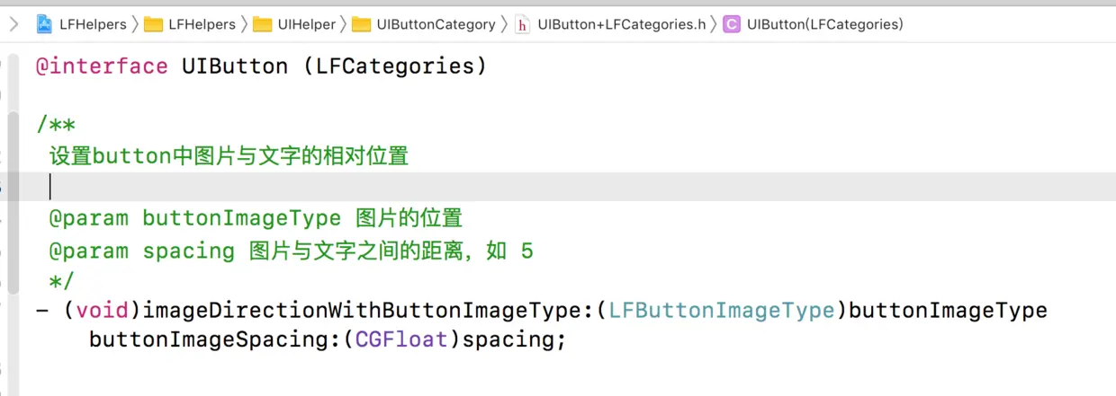
Task: Click the @interface keyword
Action: coord(102,66)
